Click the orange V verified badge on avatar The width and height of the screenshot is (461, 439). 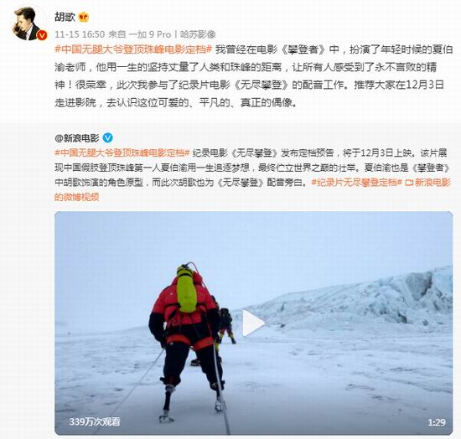tap(42, 35)
